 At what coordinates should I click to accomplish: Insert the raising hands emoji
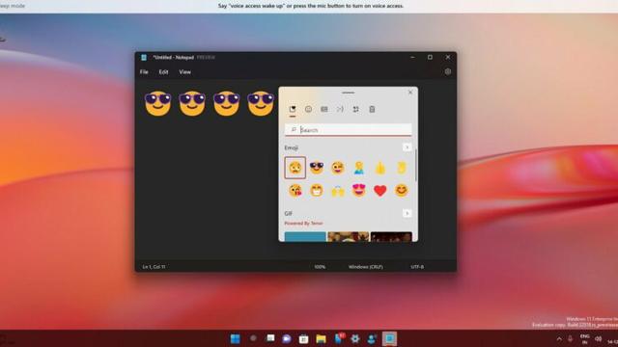pos(338,191)
